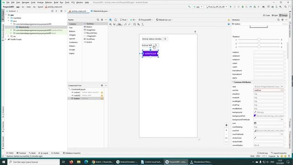Click the Windows Start button
This screenshot has height=165, width=293.
tap(4, 162)
